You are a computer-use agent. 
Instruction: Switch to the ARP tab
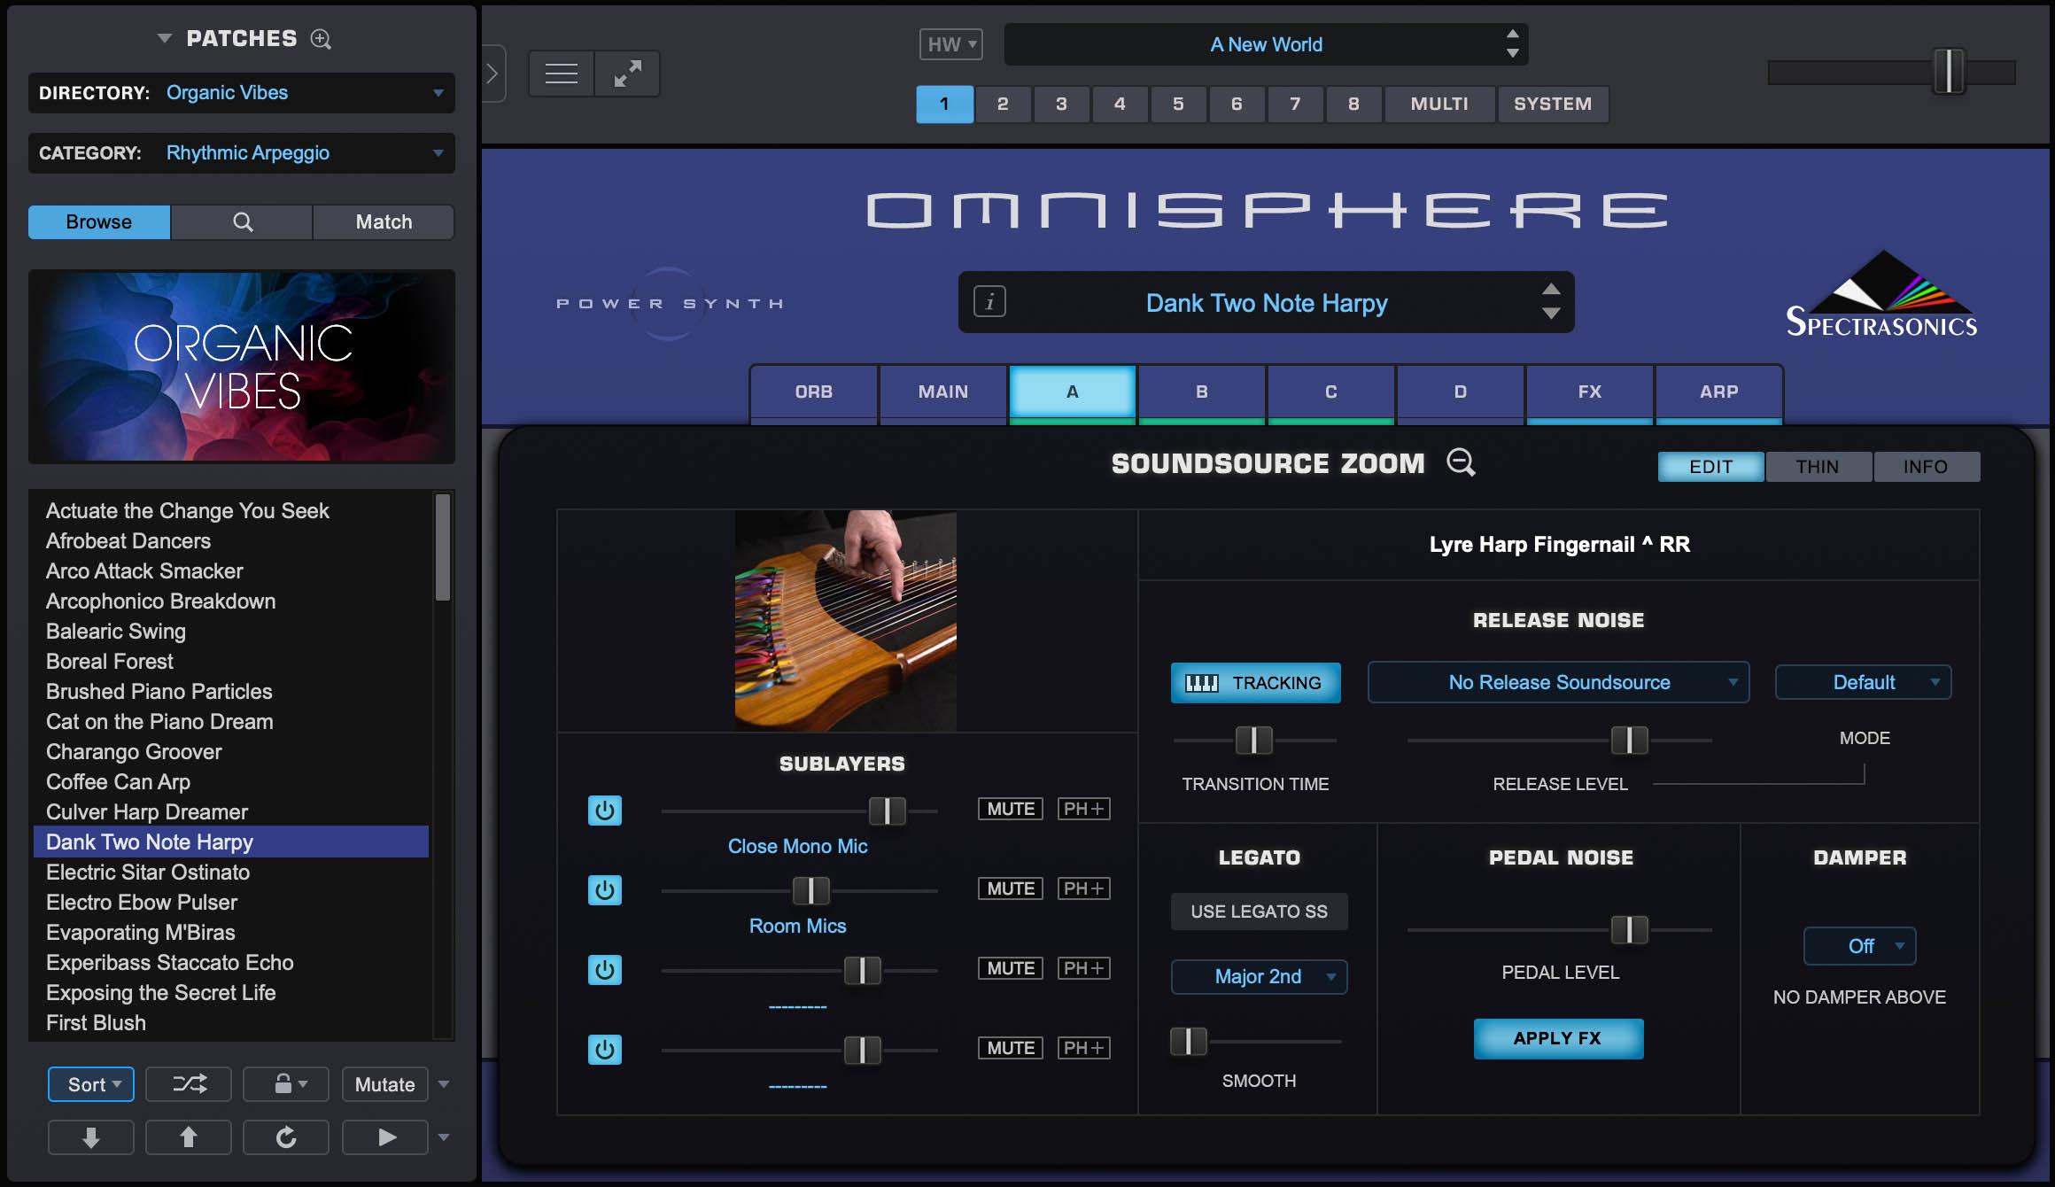point(1718,392)
